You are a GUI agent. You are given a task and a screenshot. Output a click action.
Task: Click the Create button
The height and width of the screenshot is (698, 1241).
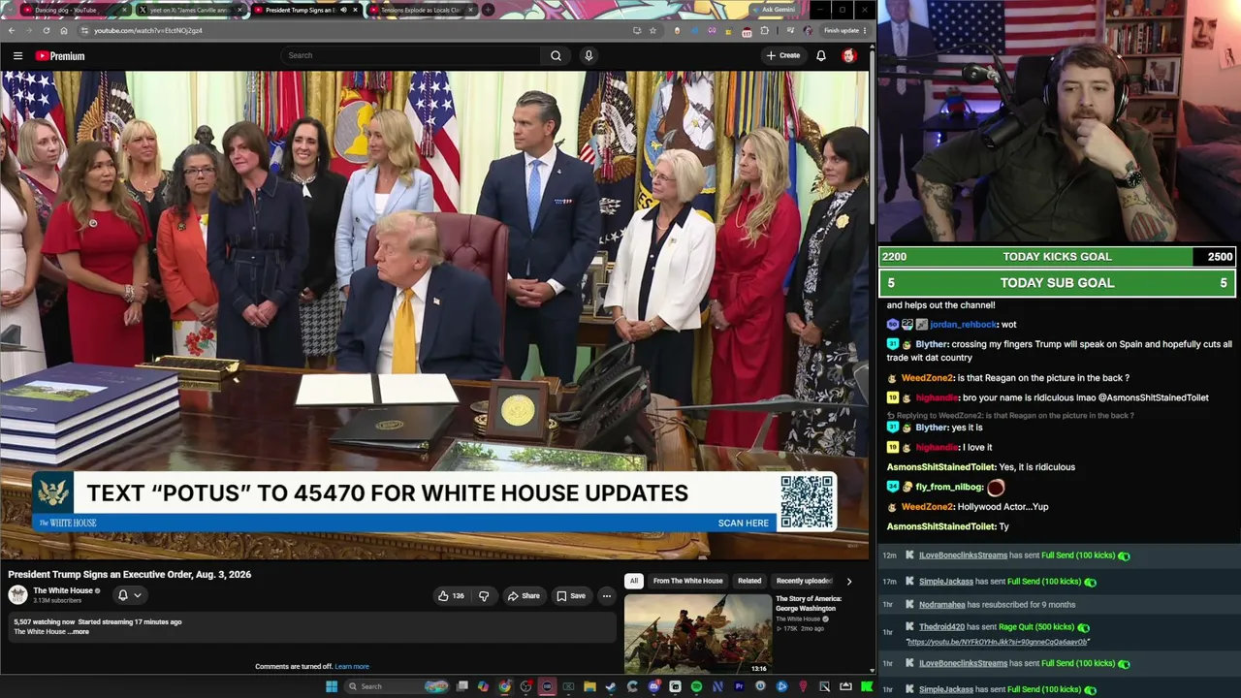[x=783, y=55]
